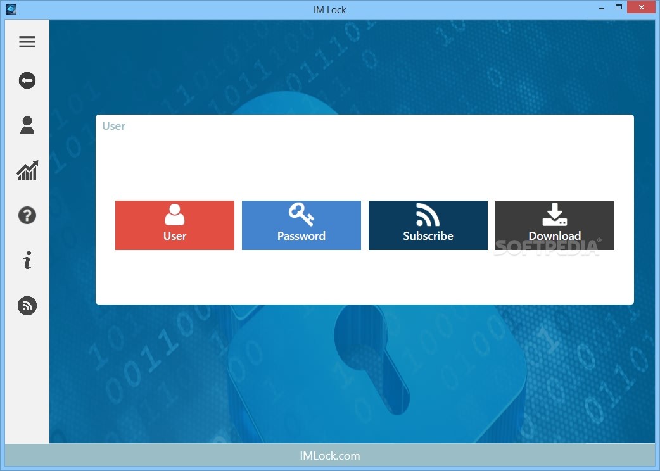Image resolution: width=660 pixels, height=471 pixels.
Task: Click the RSS feed sidebar icon
Action: [27, 306]
